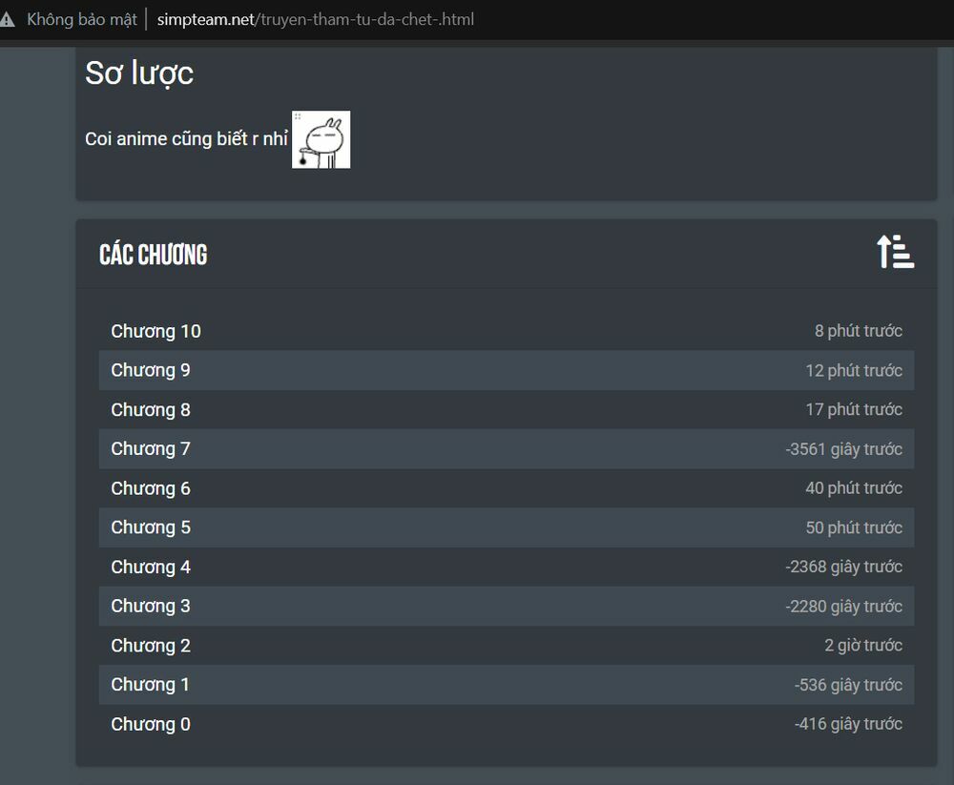Screen dimensions: 954x785
Task: Open Chương 8 chapter link
Action: (x=151, y=410)
